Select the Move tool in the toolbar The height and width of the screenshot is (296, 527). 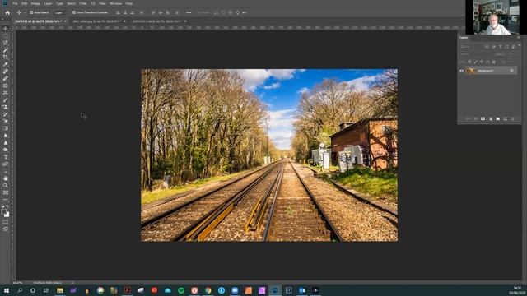pos(6,29)
